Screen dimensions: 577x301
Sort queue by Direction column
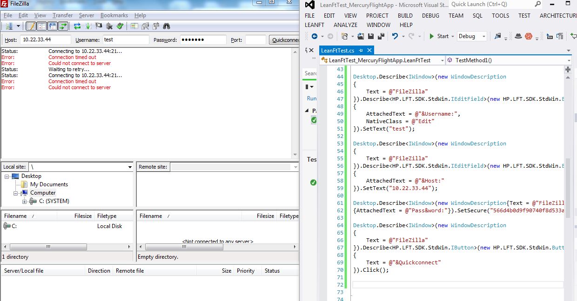click(x=99, y=271)
